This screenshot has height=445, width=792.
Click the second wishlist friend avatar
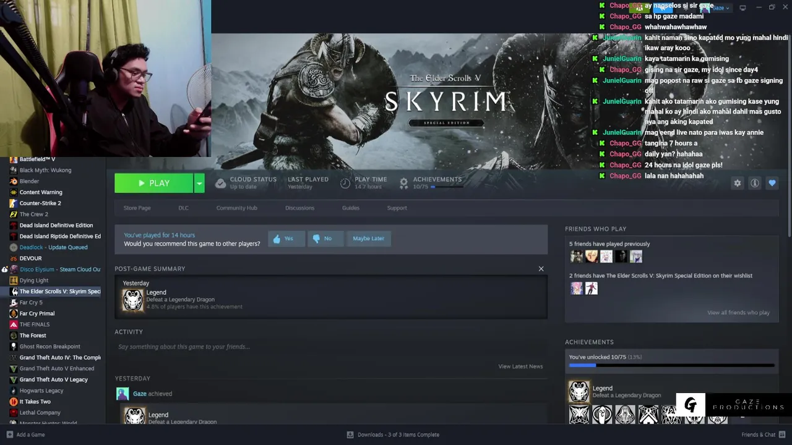click(591, 288)
